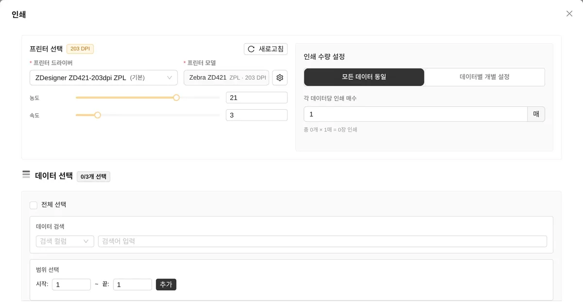583x306 pixels.
Task: Click the 속도 value field showing 3
Action: pos(257,115)
